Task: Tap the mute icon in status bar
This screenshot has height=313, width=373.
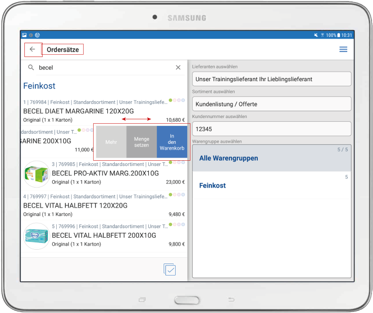Action: [316, 35]
